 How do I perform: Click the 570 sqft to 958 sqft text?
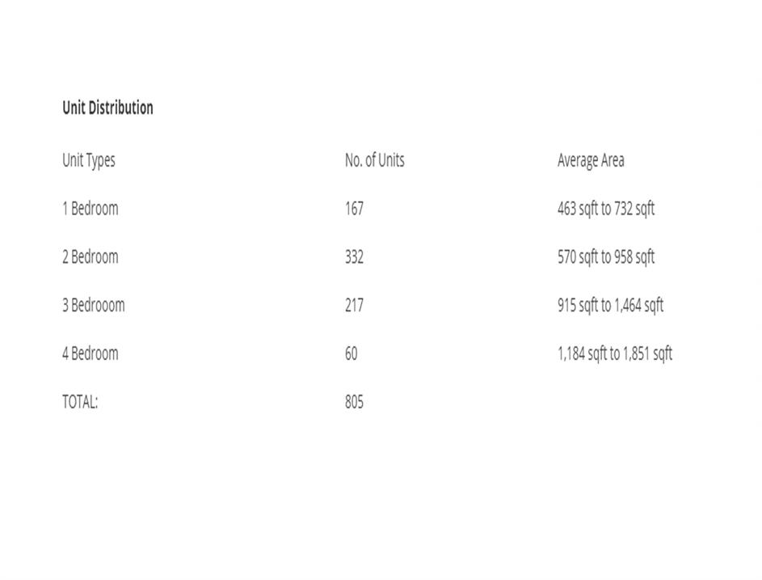coord(605,257)
